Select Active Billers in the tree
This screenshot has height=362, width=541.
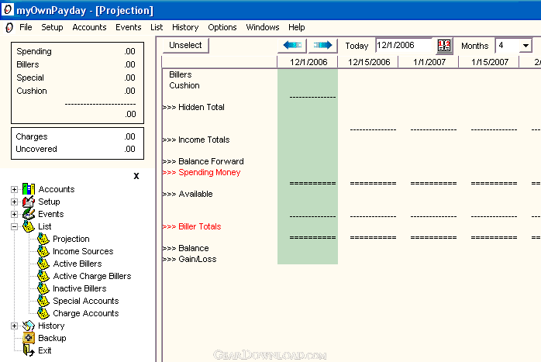pos(78,264)
